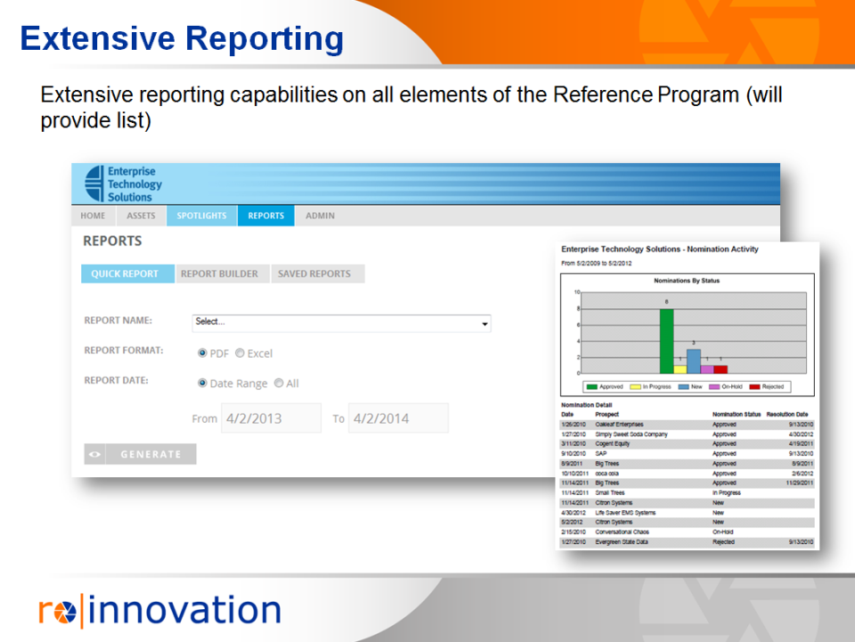Select the PDF report format option
Image resolution: width=855 pixels, height=642 pixels.
coord(204,353)
